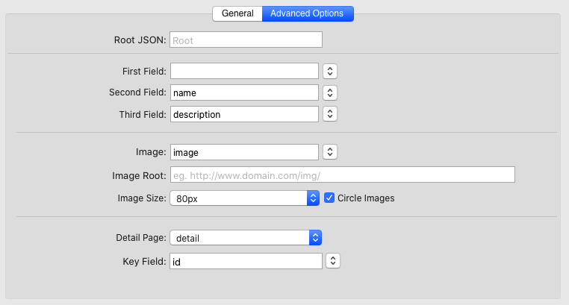Open the Third Field chevron popup

click(x=330, y=115)
